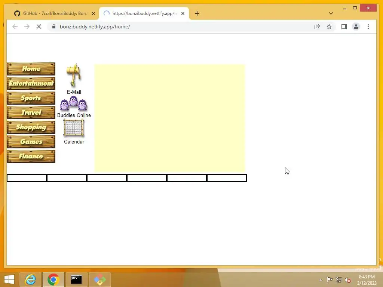This screenshot has width=383, height=287.
Task: Open the Games wooden sign
Action: (x=31, y=142)
